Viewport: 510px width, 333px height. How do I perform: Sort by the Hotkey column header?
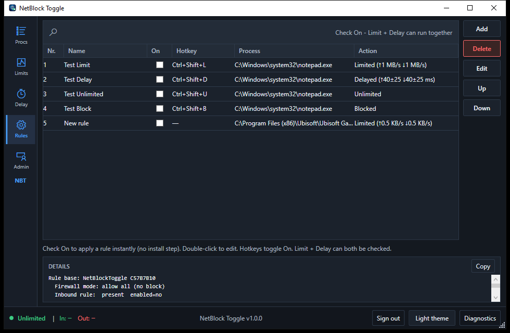(203, 51)
